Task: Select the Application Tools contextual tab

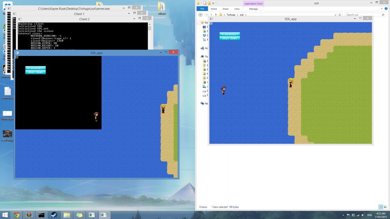Action: click(253, 4)
